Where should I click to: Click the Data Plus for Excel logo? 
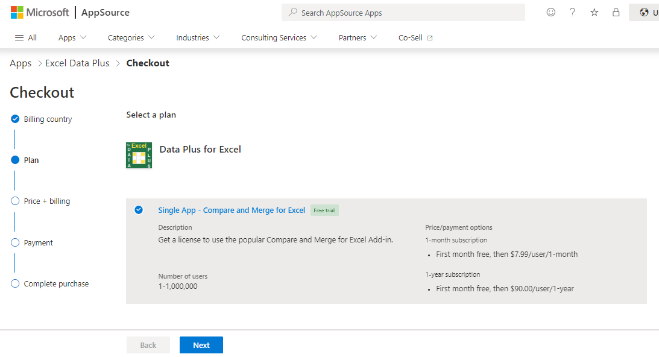click(139, 156)
